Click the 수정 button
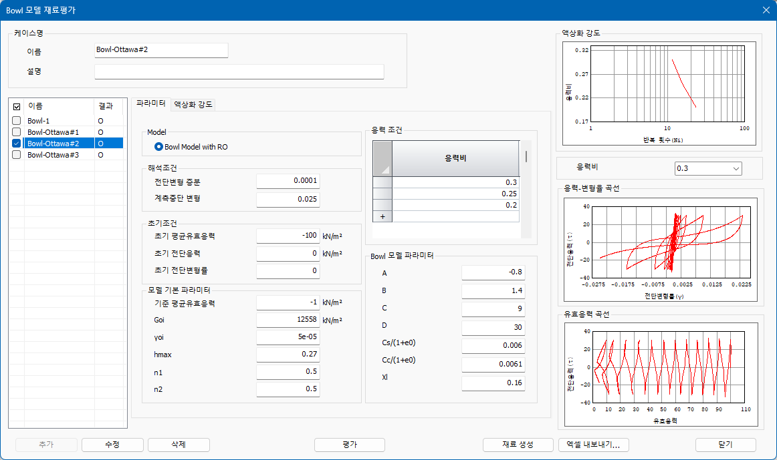Viewport: 777px width, 460px height. (112, 445)
